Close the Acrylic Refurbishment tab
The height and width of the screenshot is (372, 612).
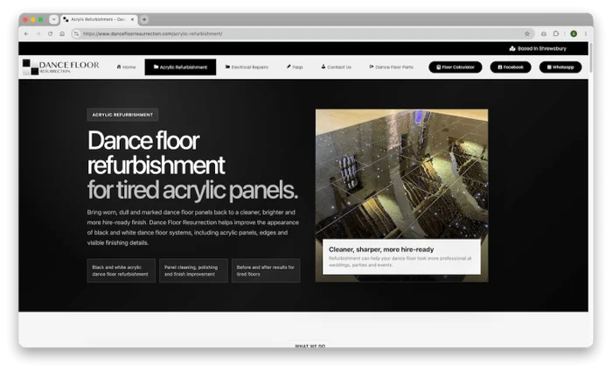[132, 19]
